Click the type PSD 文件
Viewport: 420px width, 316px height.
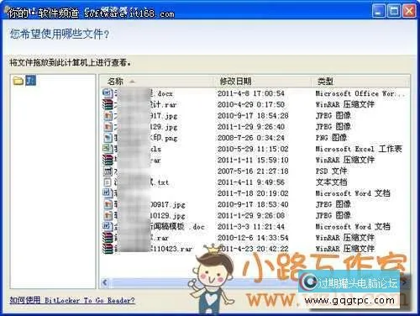click(x=331, y=171)
